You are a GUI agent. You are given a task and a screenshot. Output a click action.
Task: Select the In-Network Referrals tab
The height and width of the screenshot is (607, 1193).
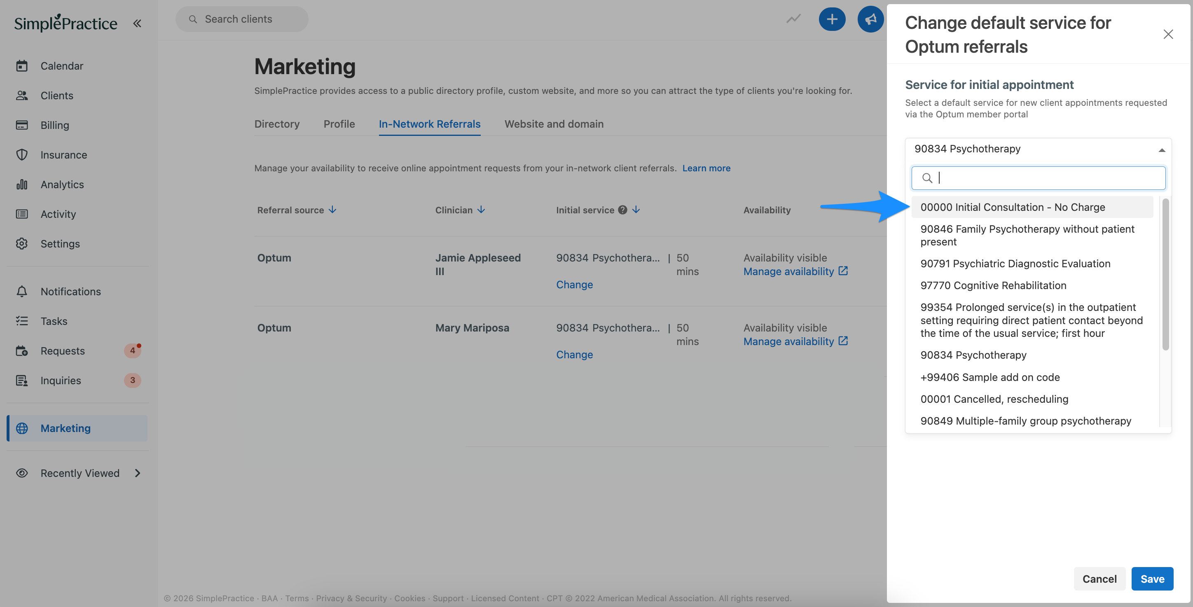click(429, 124)
